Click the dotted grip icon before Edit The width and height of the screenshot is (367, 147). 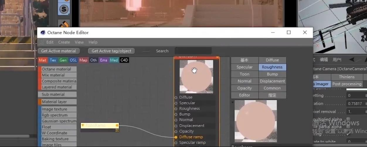tap(41, 42)
